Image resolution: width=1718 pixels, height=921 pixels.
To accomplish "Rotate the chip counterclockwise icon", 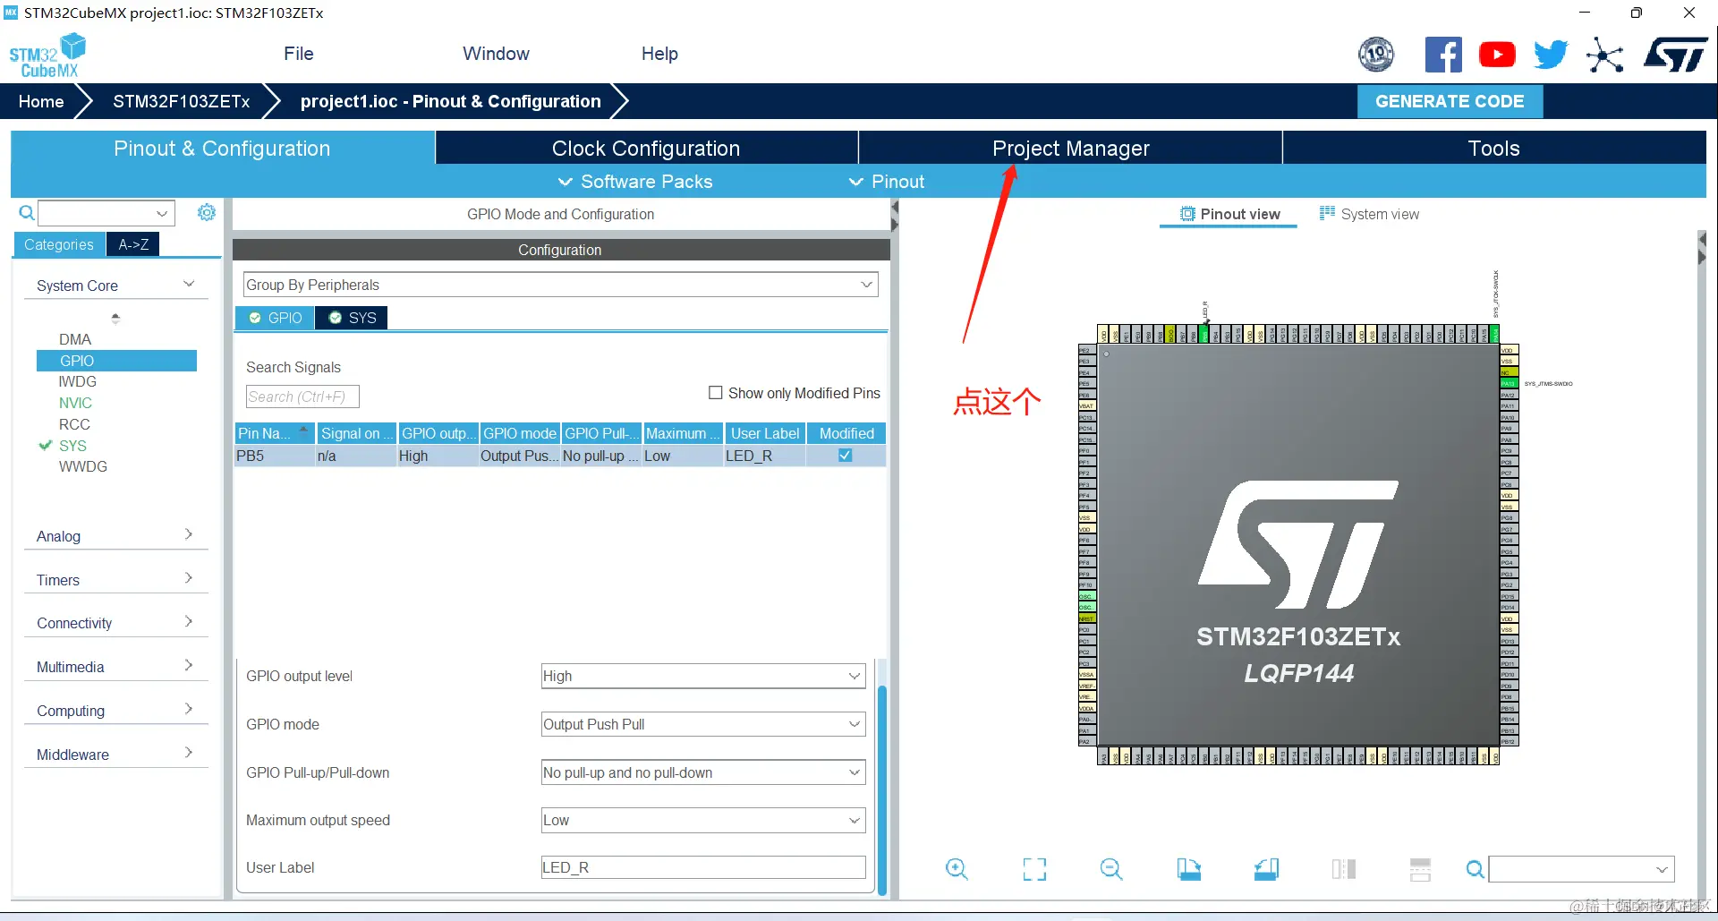I will click(x=1266, y=868).
